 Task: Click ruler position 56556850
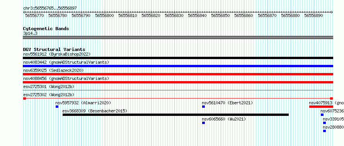click(x=221, y=15)
